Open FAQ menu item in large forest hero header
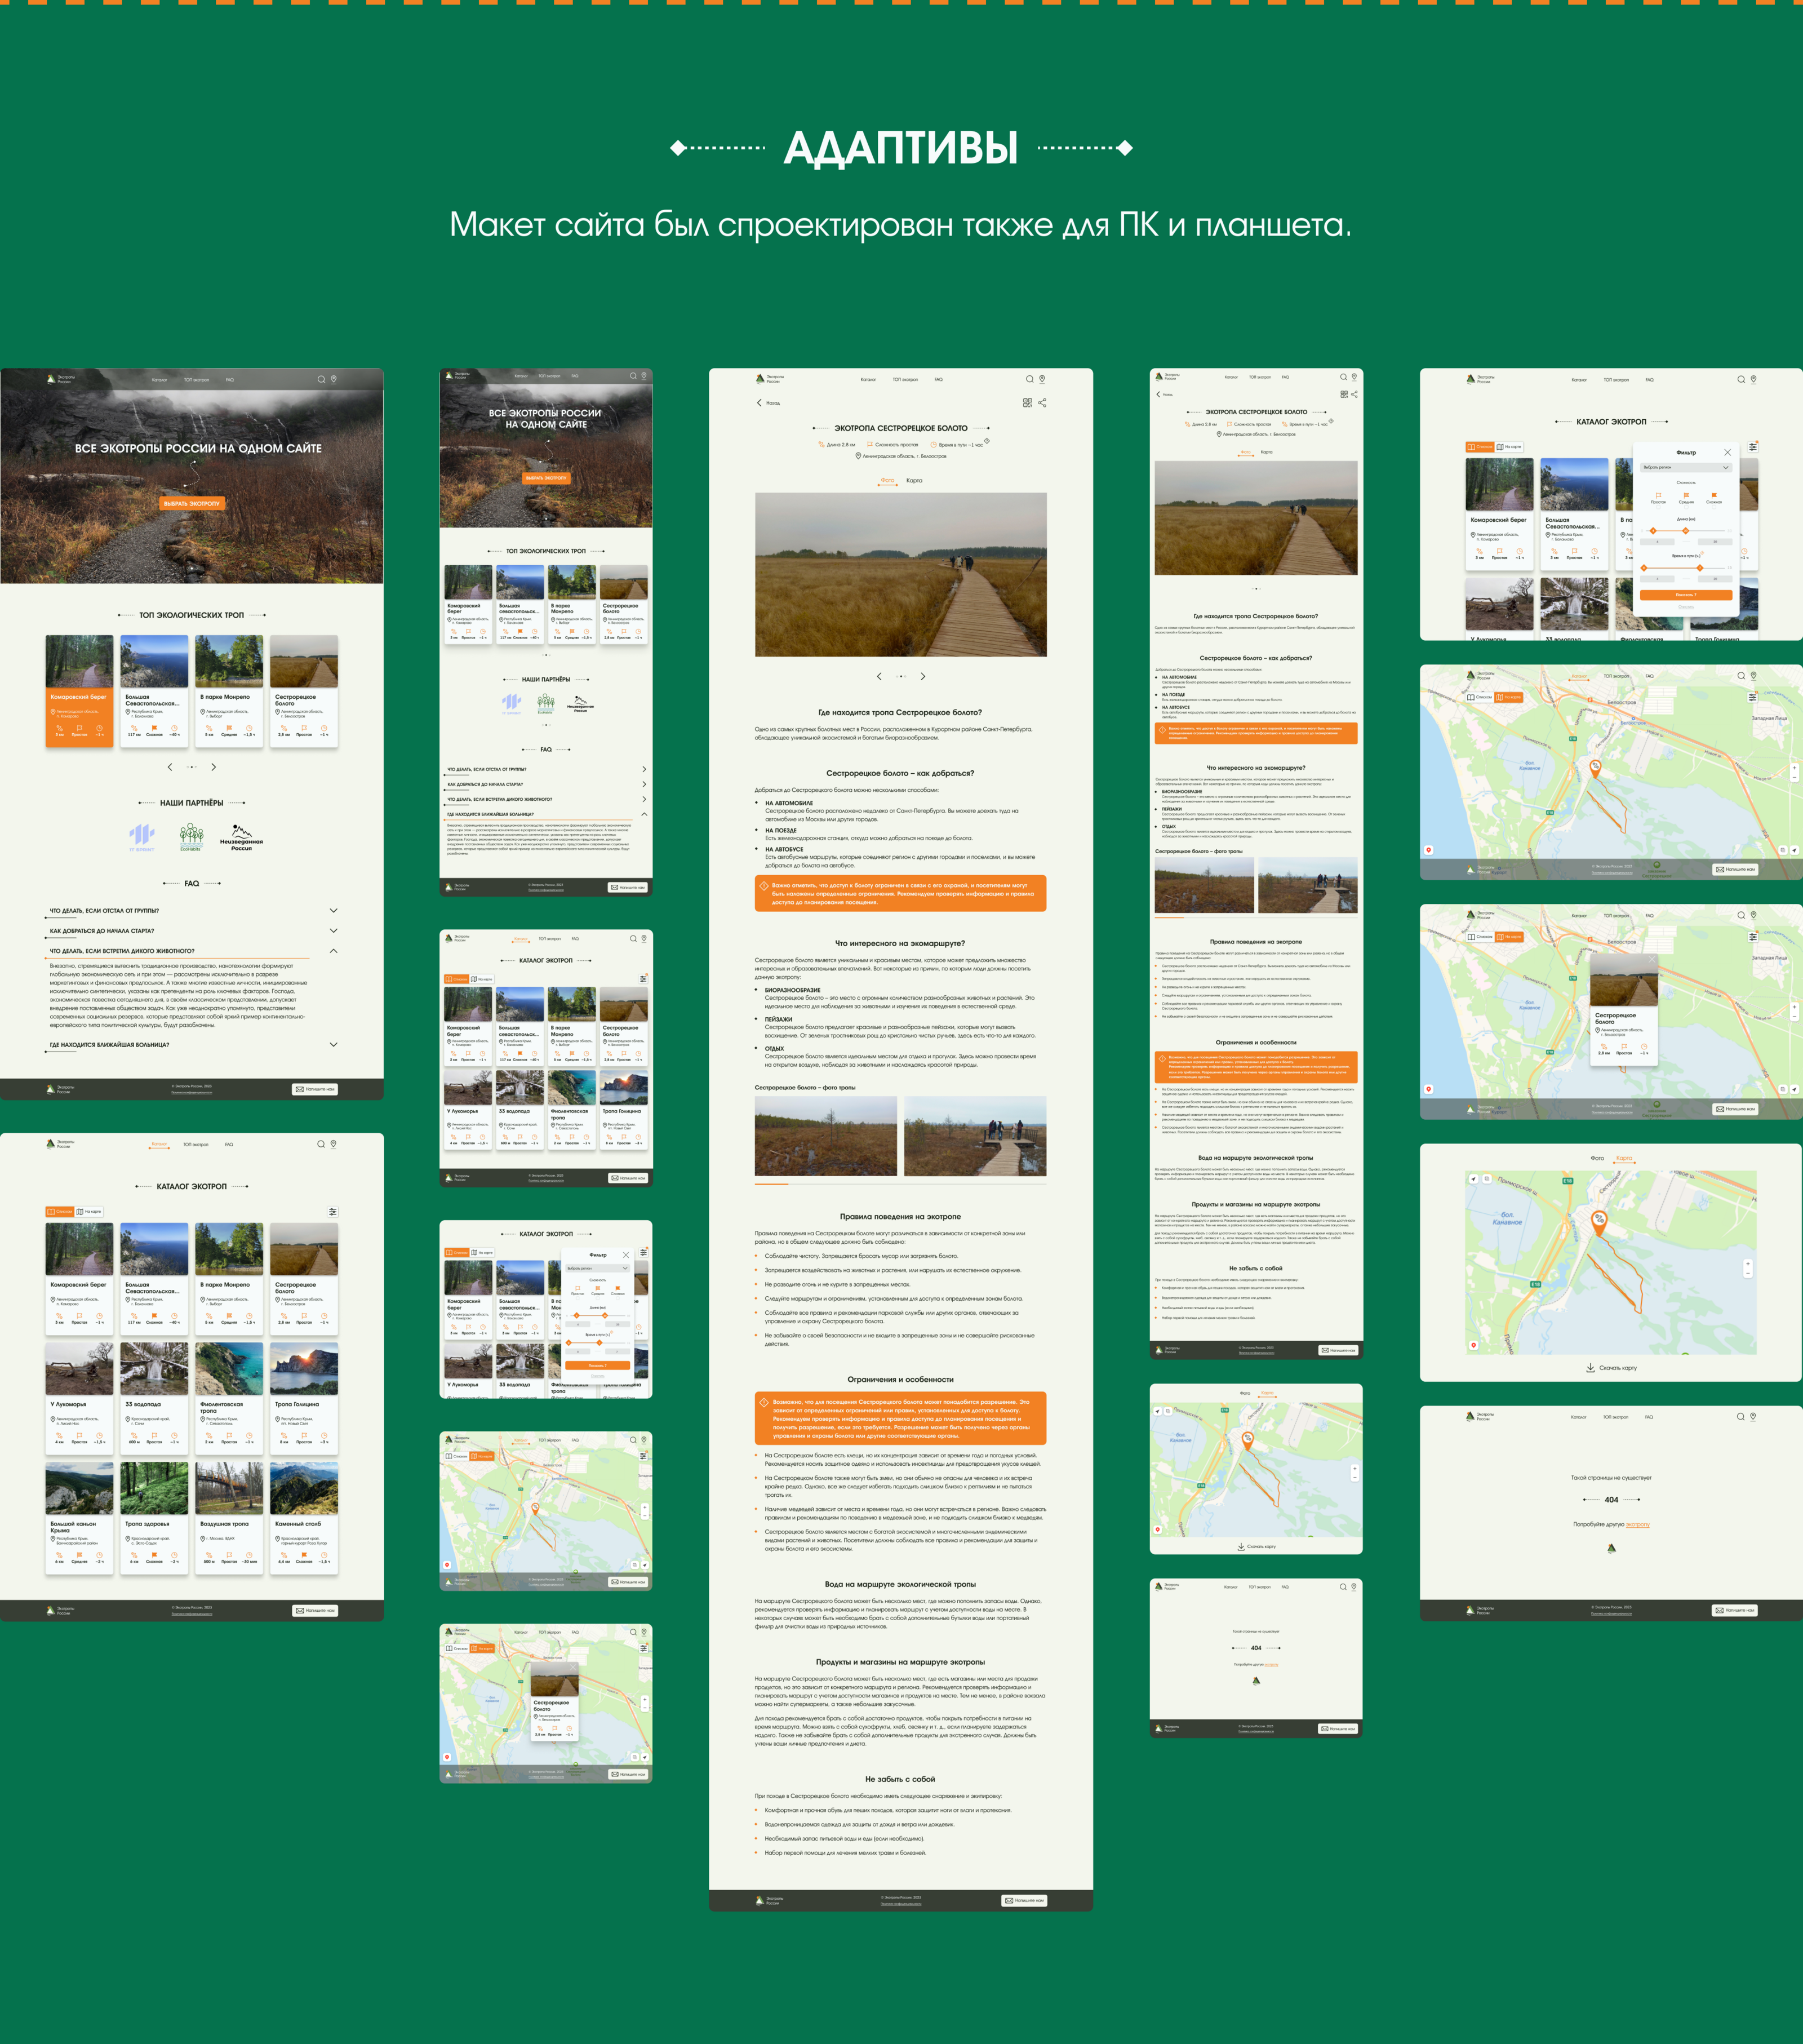Image resolution: width=1803 pixels, height=2044 pixels. pyautogui.click(x=230, y=380)
